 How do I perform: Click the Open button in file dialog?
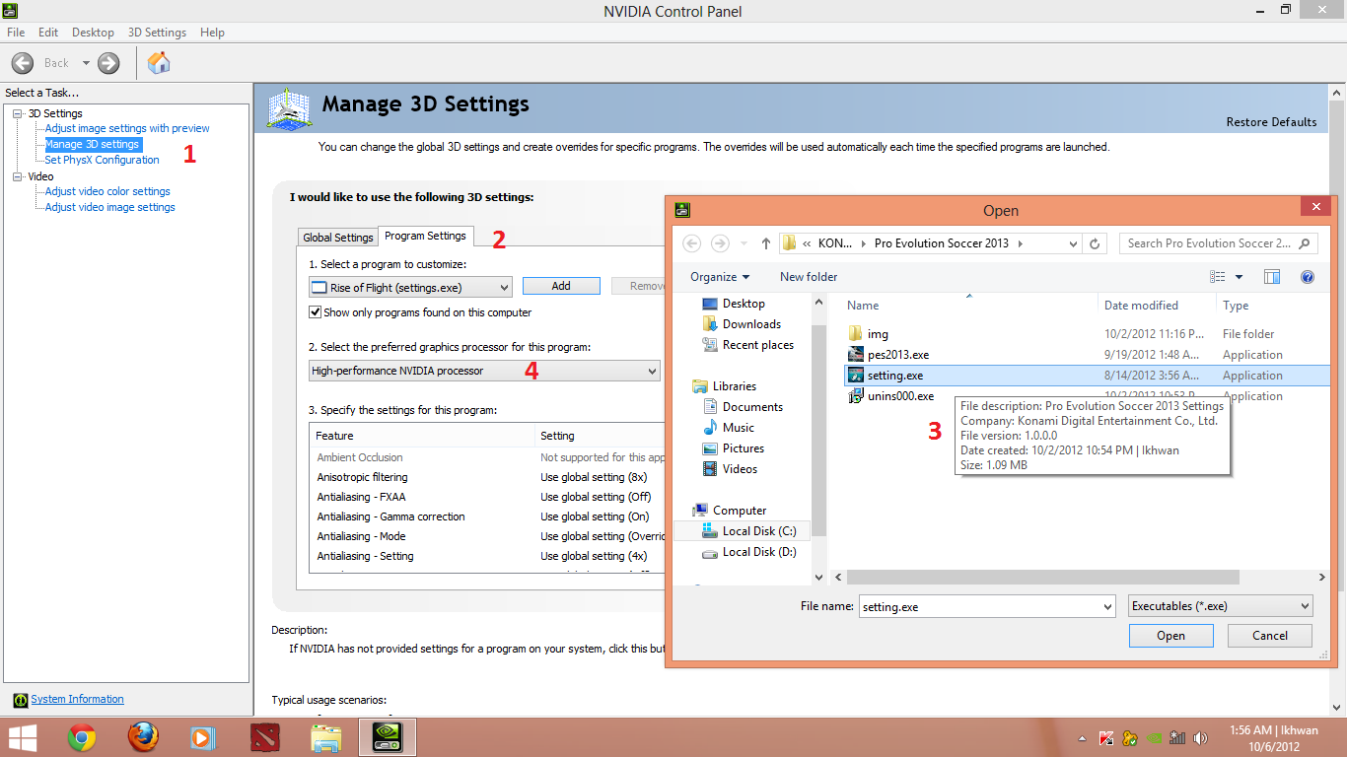pos(1170,636)
